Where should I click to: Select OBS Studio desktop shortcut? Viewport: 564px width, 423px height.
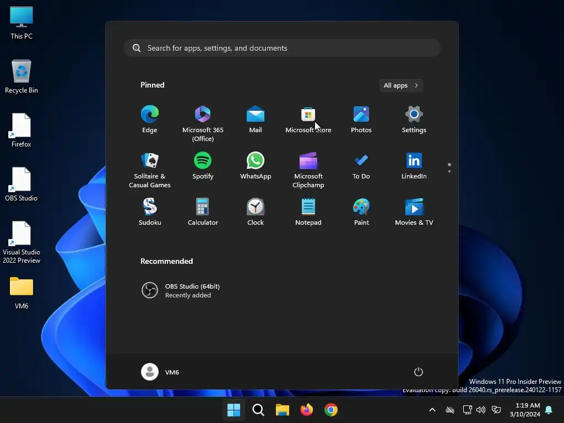(x=21, y=184)
